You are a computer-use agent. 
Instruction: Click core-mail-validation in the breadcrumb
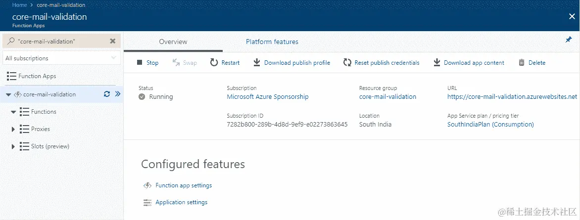tap(61, 5)
